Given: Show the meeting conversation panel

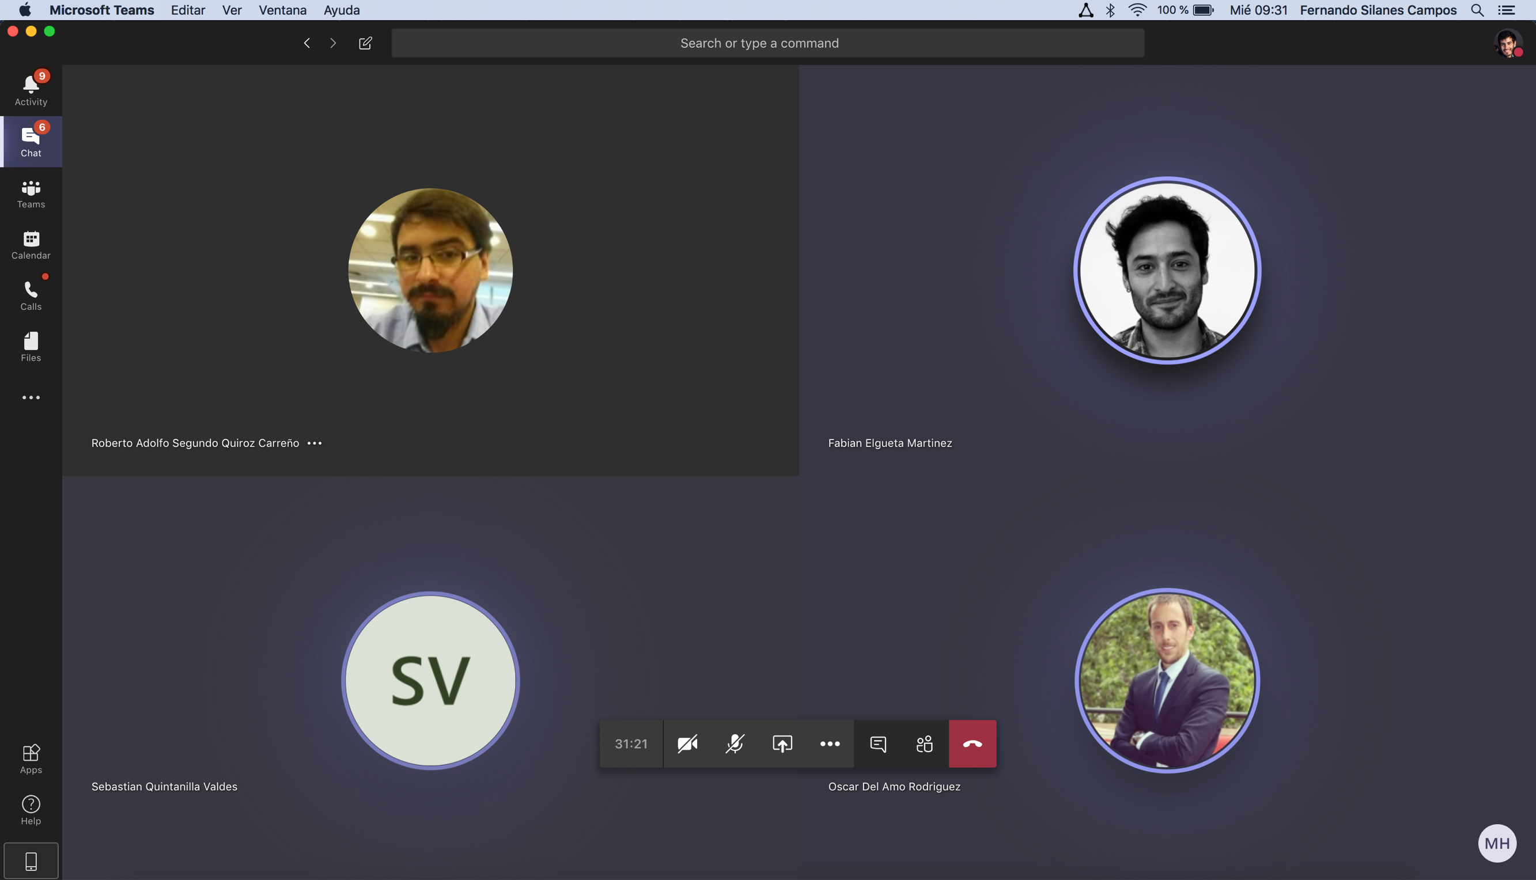Looking at the screenshot, I should coord(877,744).
